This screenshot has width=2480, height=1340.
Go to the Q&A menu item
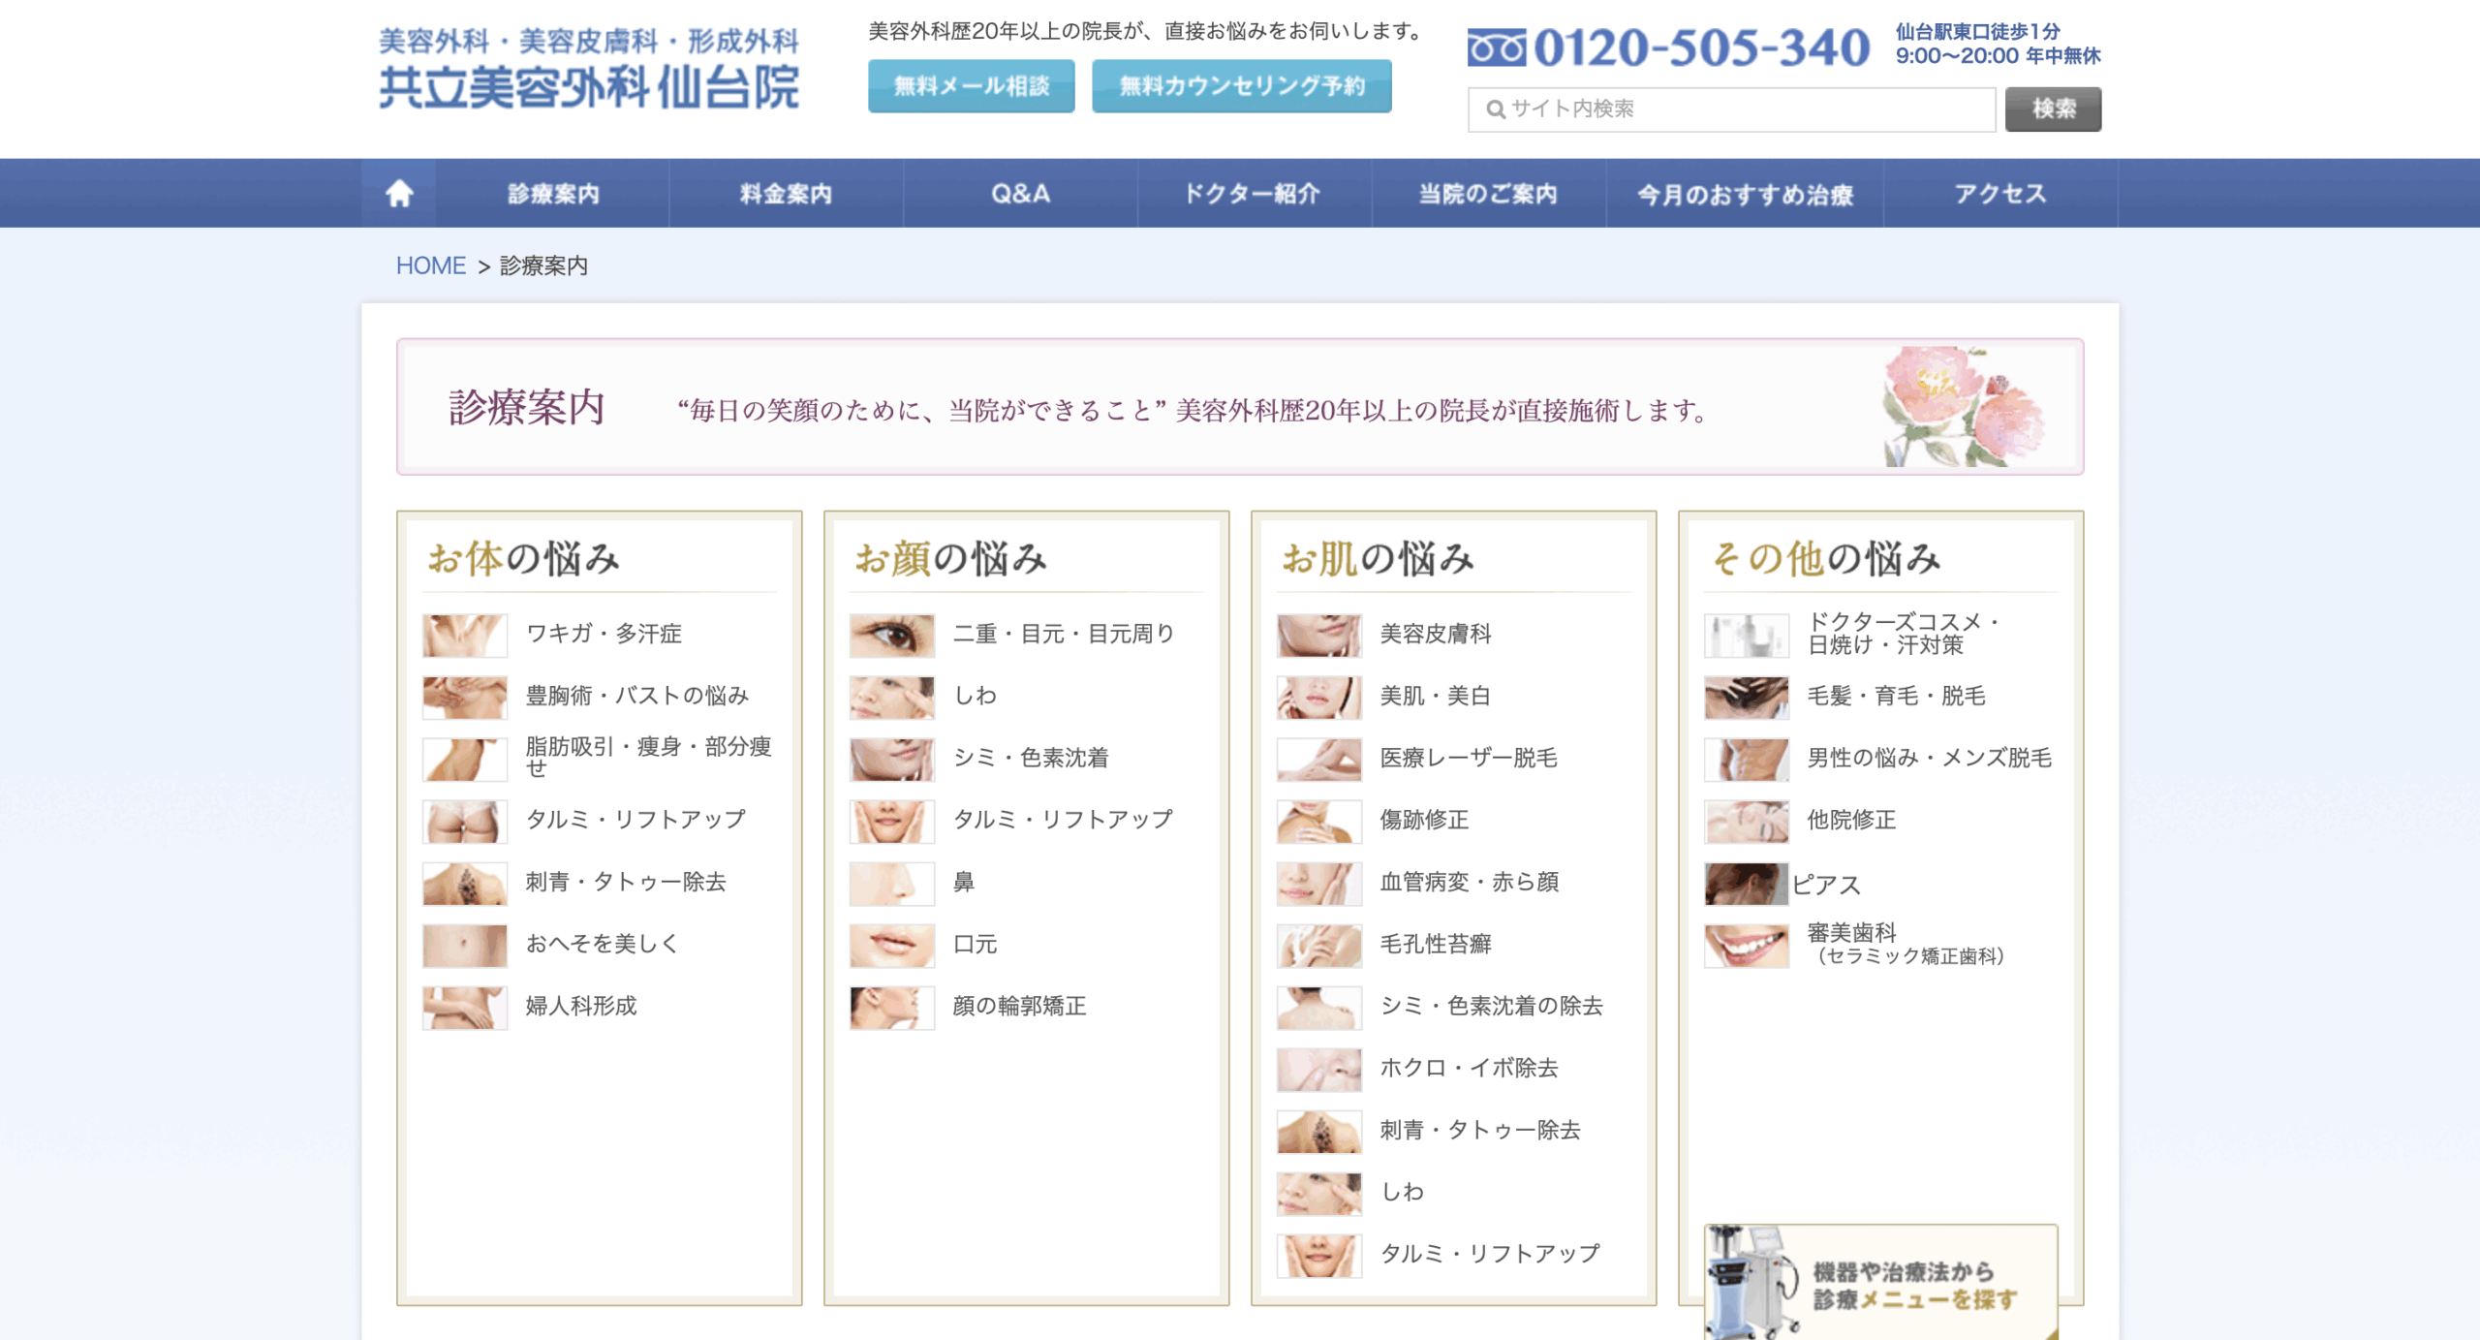(1020, 194)
